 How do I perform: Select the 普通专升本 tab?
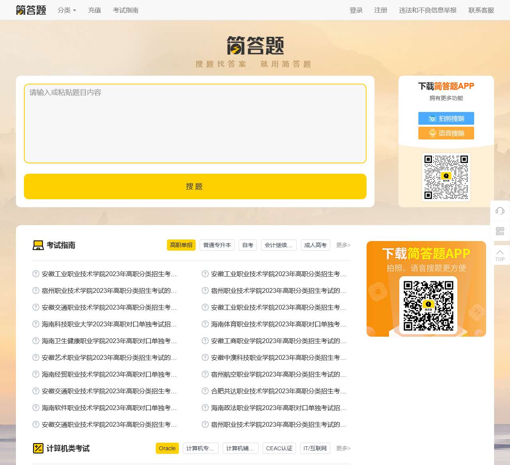(x=217, y=245)
